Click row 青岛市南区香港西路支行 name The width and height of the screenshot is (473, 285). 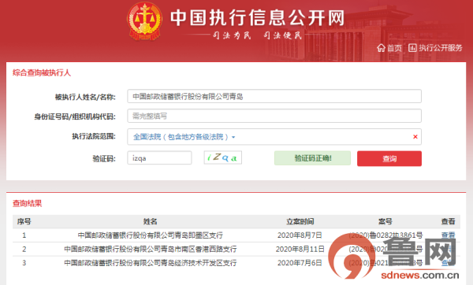150,249
